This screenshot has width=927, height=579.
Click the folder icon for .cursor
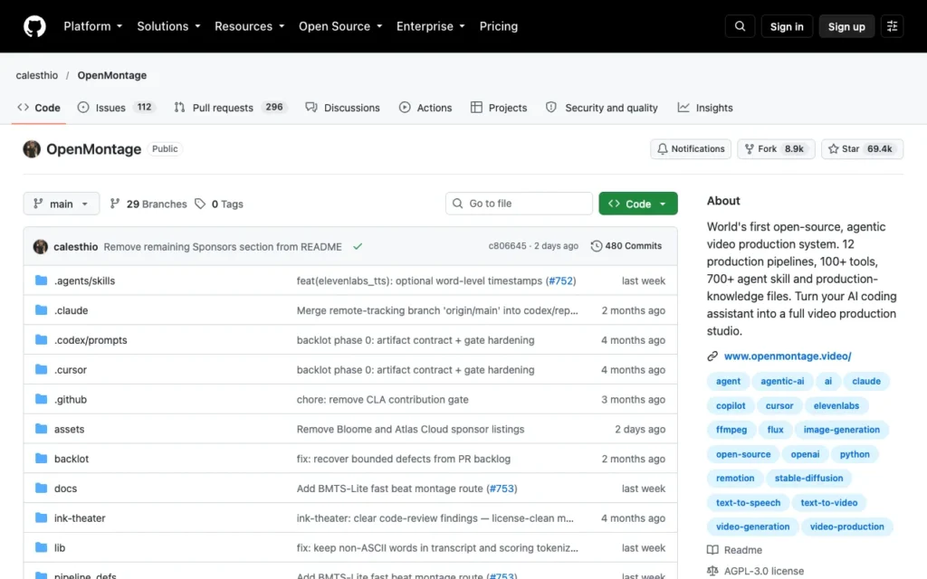coord(41,369)
